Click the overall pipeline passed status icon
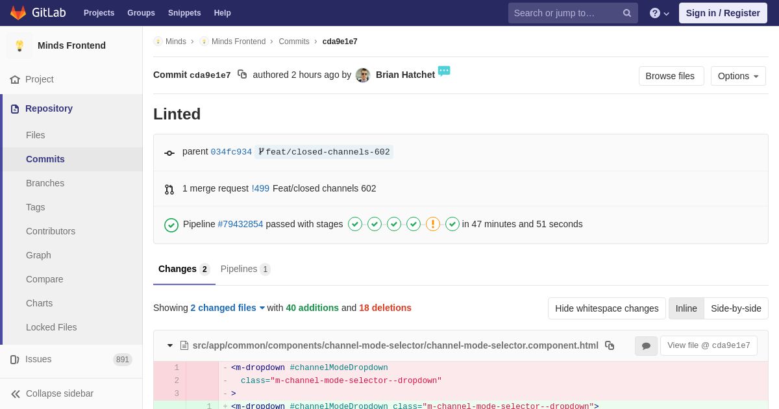Viewport: 779px width, 409px height. [x=171, y=225]
